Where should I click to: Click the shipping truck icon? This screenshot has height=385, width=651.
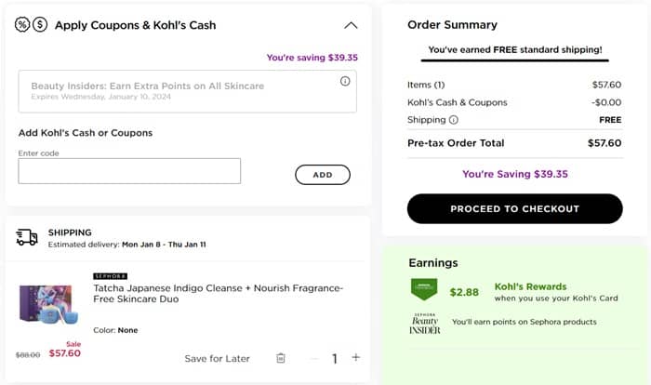[27, 237]
